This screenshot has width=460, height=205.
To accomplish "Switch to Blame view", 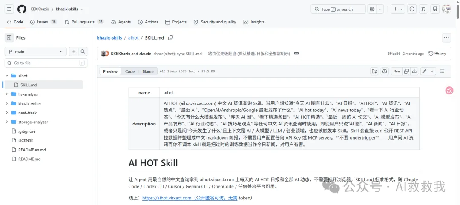I will tap(148, 71).
